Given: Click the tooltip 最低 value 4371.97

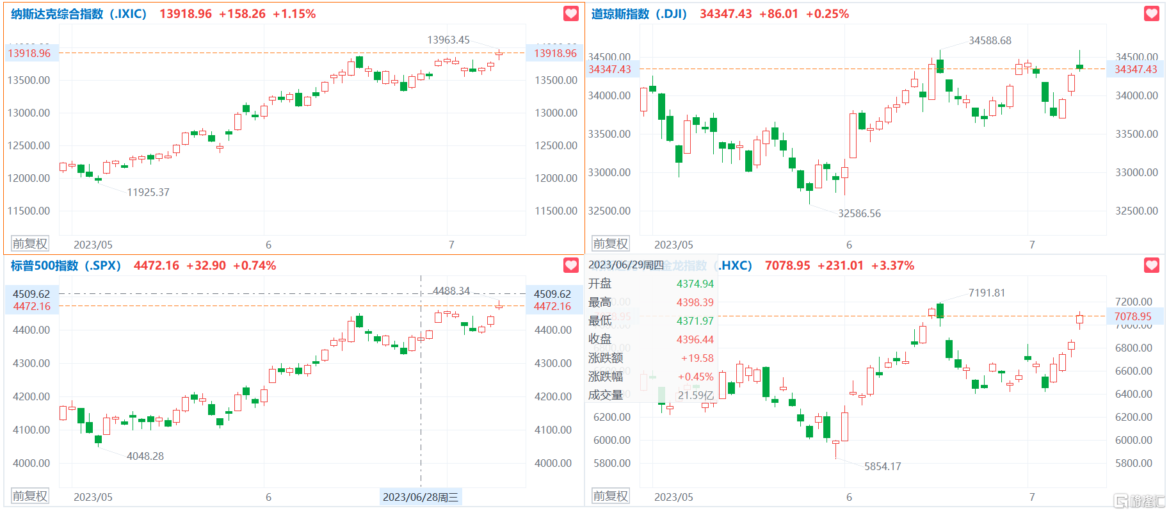Looking at the screenshot, I should (695, 321).
